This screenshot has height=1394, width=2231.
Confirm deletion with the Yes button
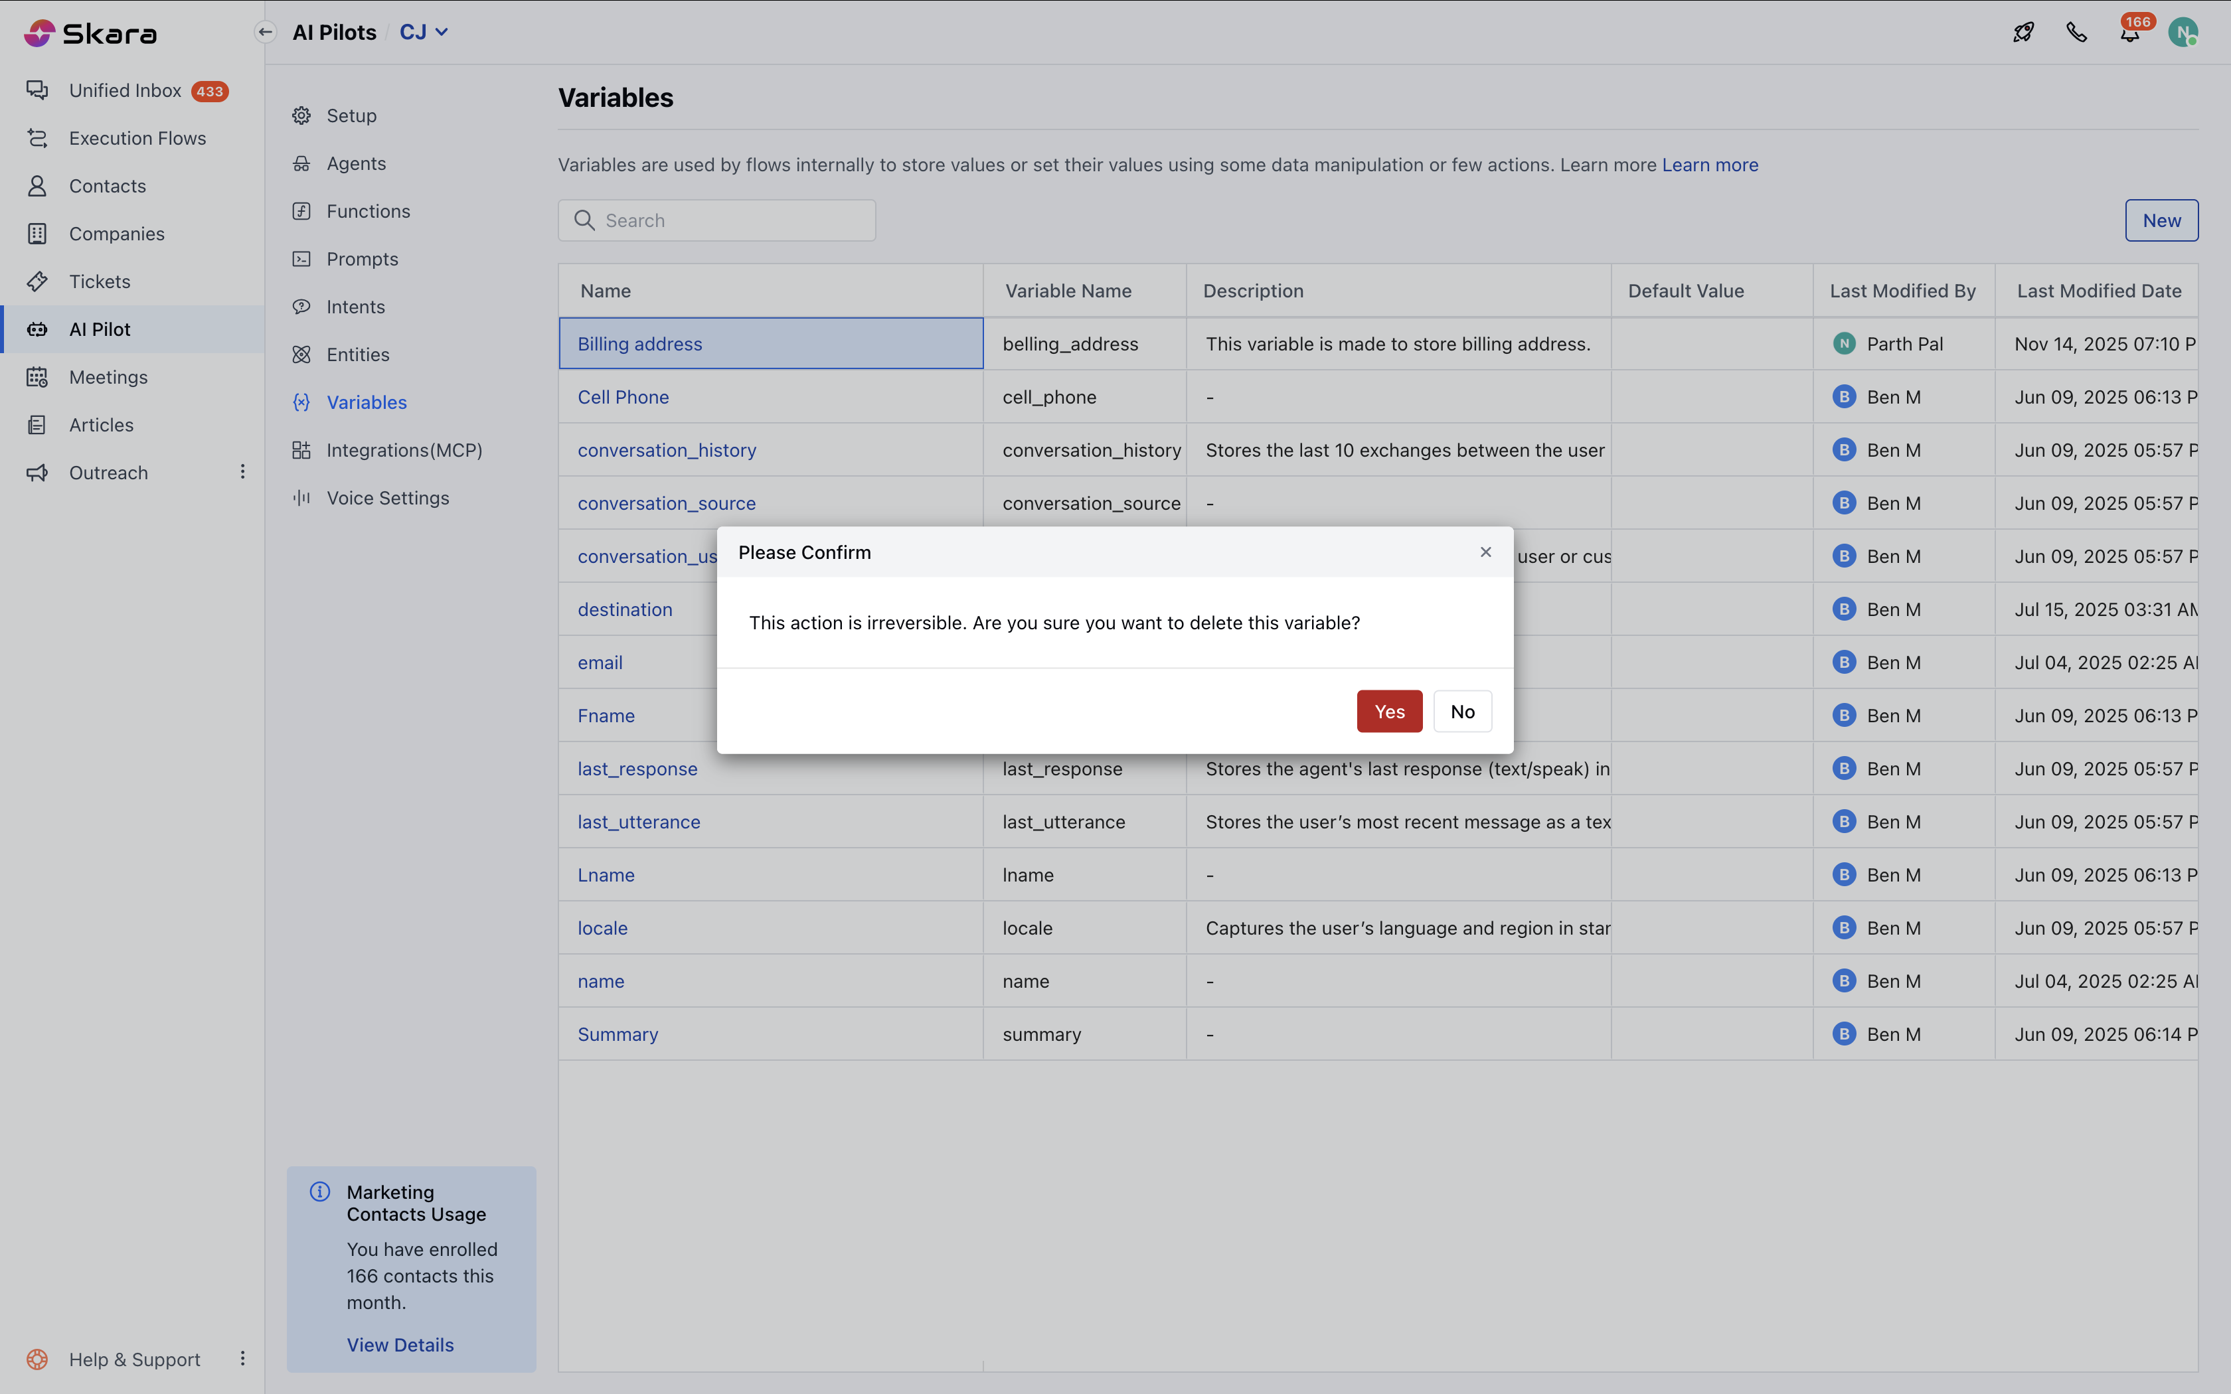point(1388,711)
